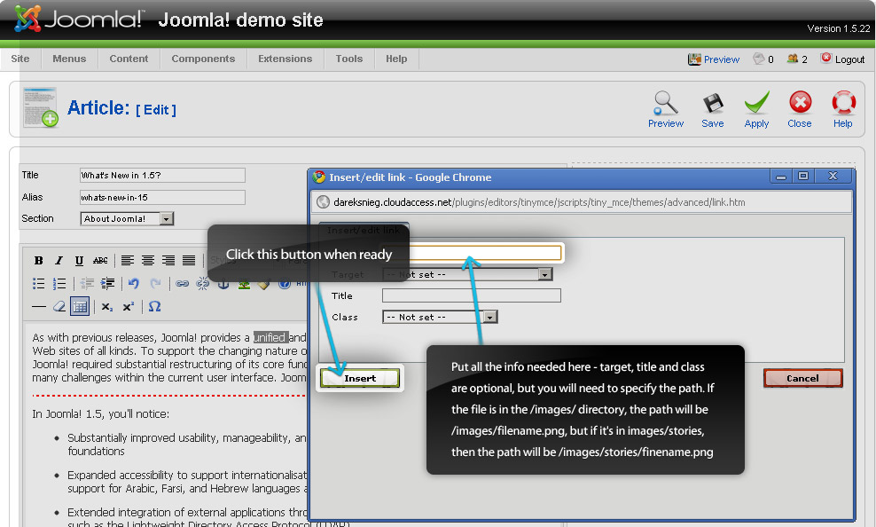Apply subscript formatting
Viewport: 876px width, 527px height.
coord(106,307)
